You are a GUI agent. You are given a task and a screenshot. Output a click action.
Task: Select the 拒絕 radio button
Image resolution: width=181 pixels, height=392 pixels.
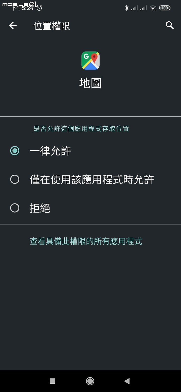(x=15, y=208)
